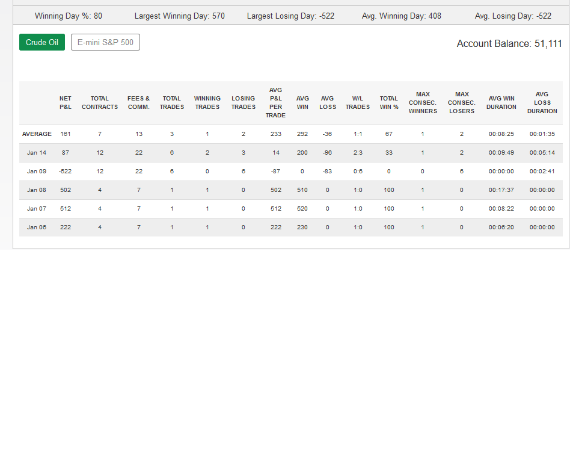This screenshot has height=476, width=570.
Task: Click the 14 avg P&L per trade
Action: [276, 152]
